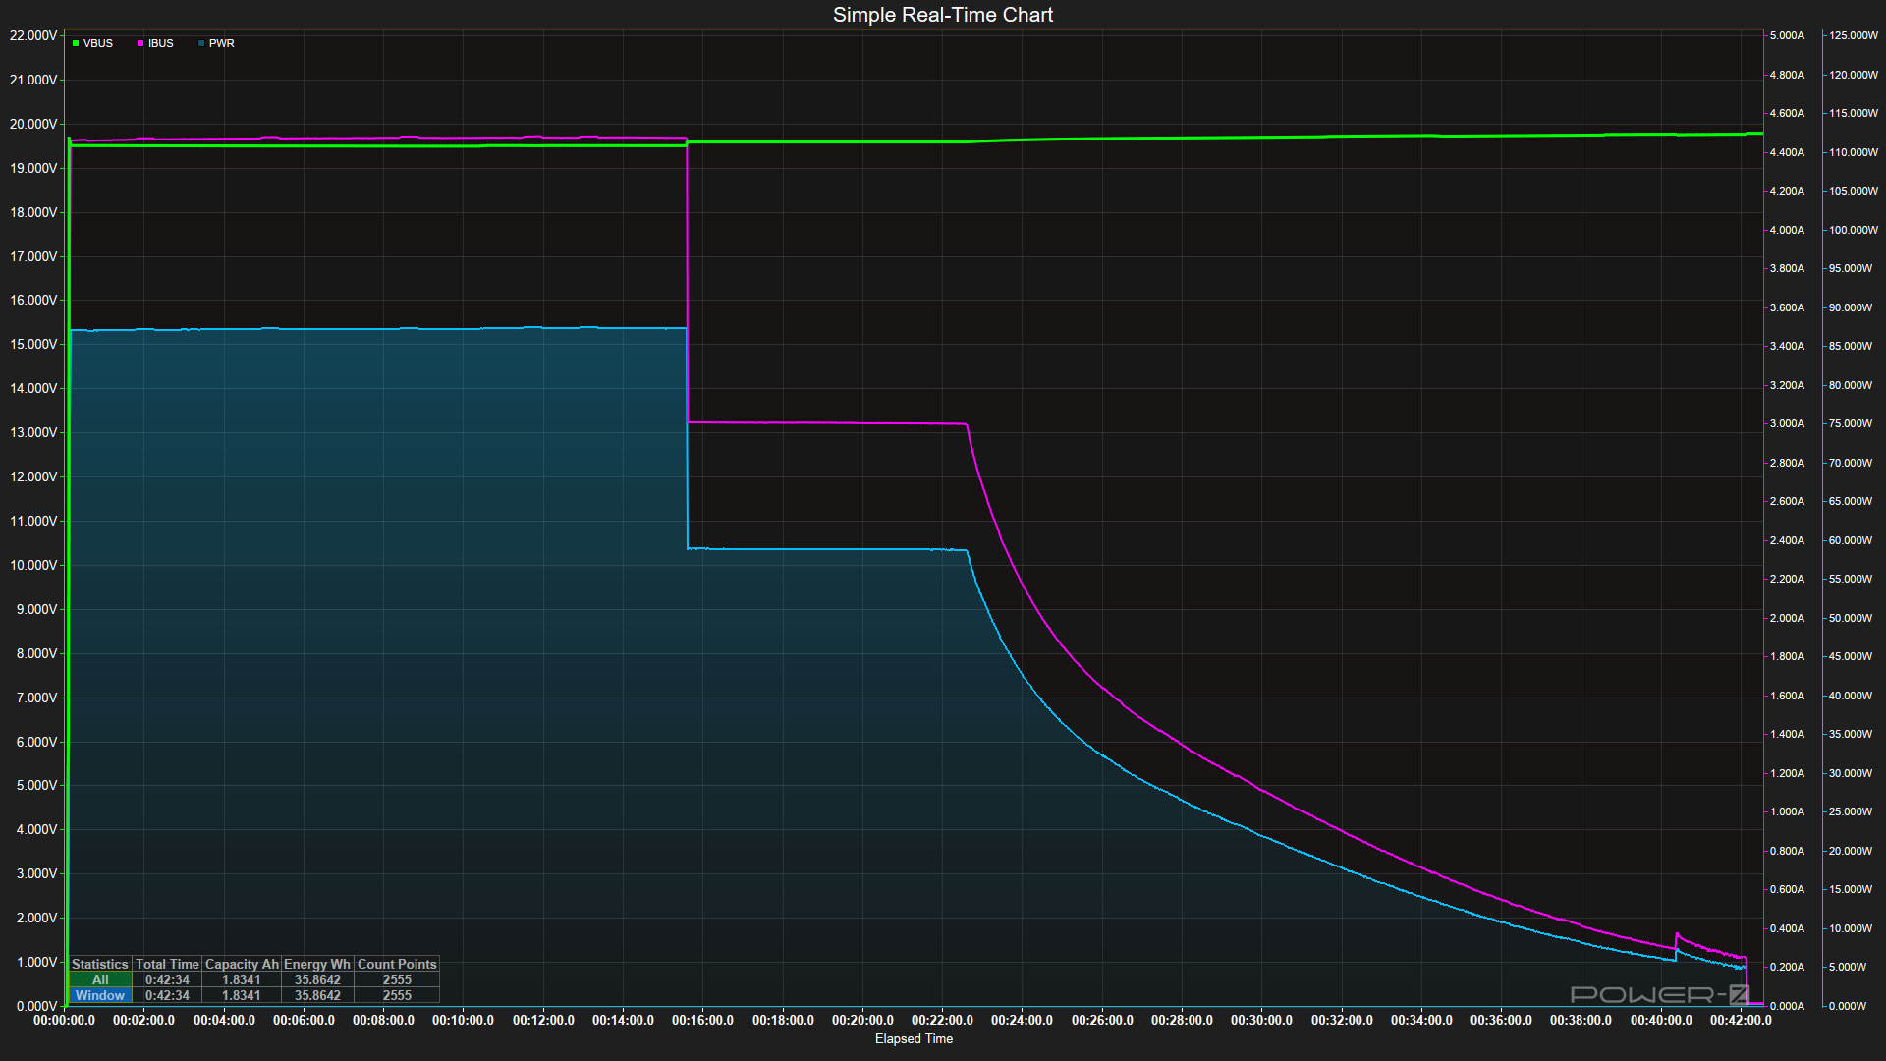Click the 5.000A current axis label
The height and width of the screenshot is (1061, 1886).
pyautogui.click(x=1787, y=35)
